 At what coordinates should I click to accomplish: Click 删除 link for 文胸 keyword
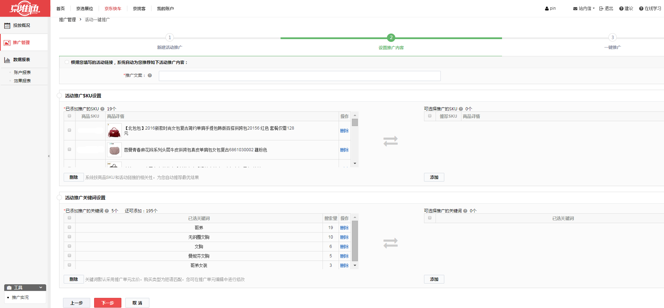pos(344,247)
